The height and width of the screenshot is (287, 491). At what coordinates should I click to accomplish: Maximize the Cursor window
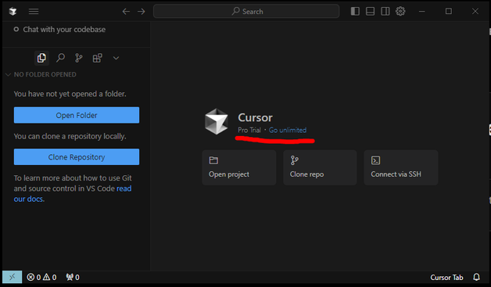(x=449, y=11)
